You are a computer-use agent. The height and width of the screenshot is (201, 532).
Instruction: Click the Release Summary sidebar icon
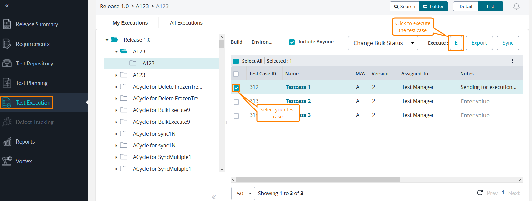(7, 24)
